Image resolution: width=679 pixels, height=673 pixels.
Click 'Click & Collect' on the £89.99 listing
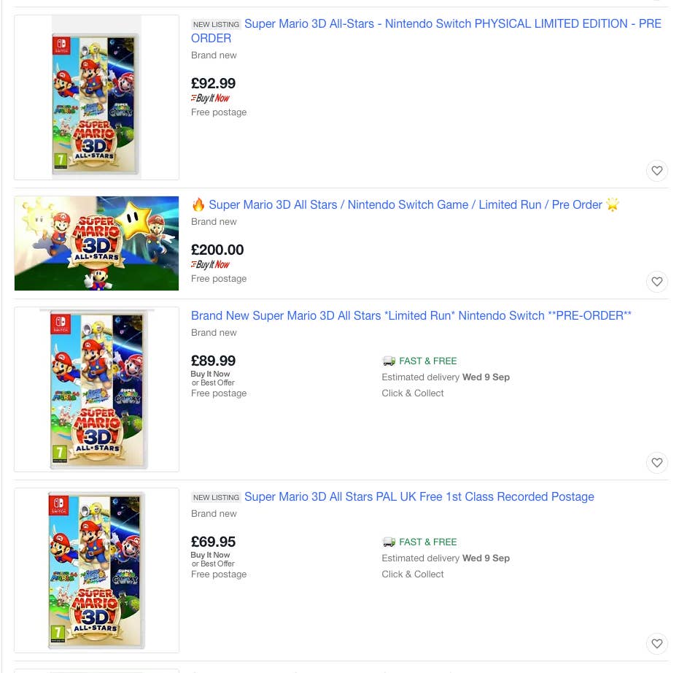[412, 393]
